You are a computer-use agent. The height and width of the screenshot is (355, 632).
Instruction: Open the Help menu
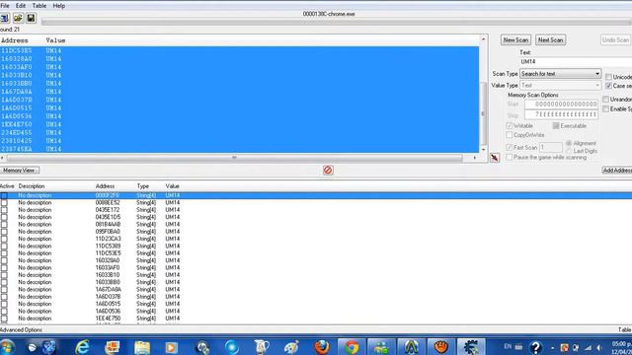coord(59,6)
